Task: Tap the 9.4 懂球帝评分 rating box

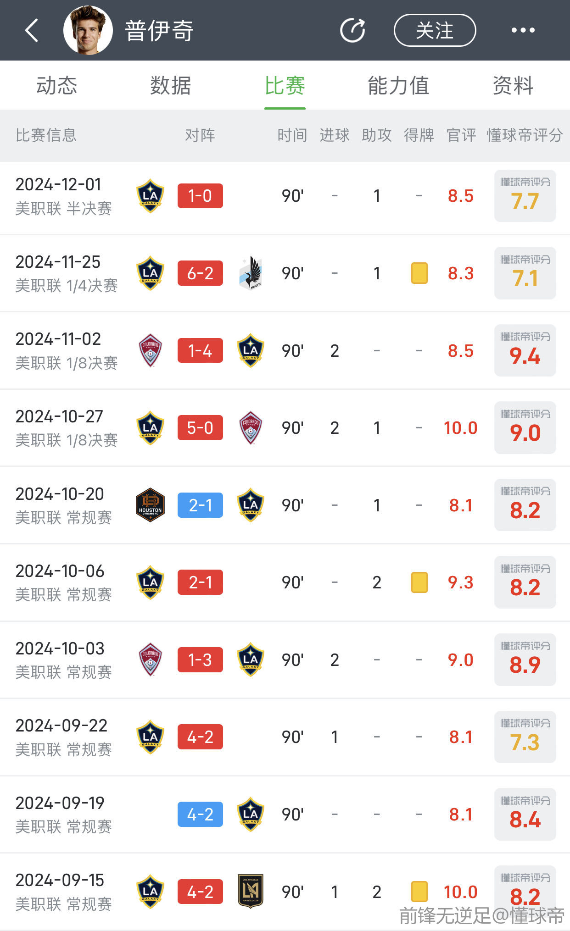Action: pyautogui.click(x=525, y=351)
